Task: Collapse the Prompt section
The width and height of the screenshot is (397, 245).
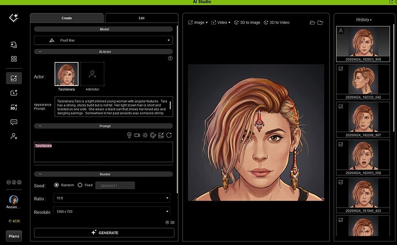Action: 40,126
